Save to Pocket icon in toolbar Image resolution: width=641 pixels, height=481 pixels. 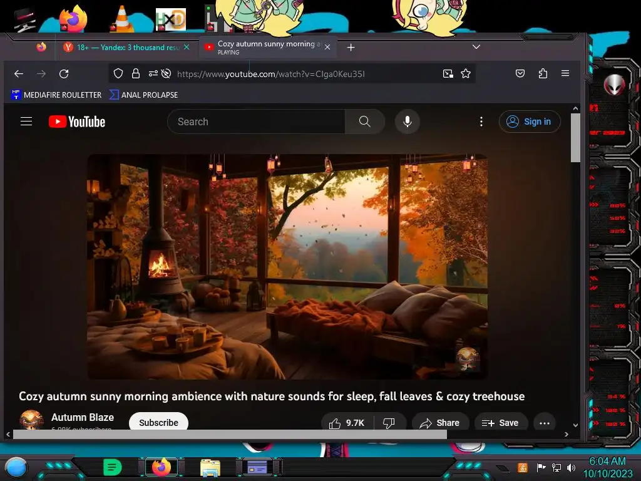[520, 74]
